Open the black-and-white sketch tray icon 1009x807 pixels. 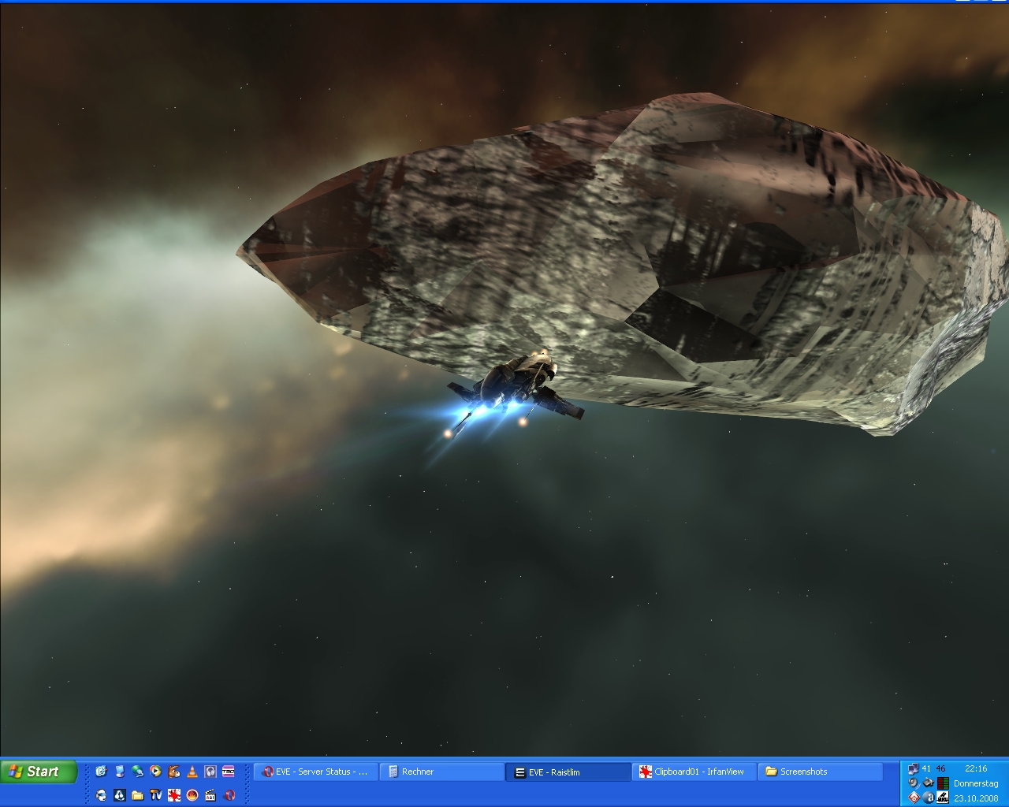(x=943, y=798)
